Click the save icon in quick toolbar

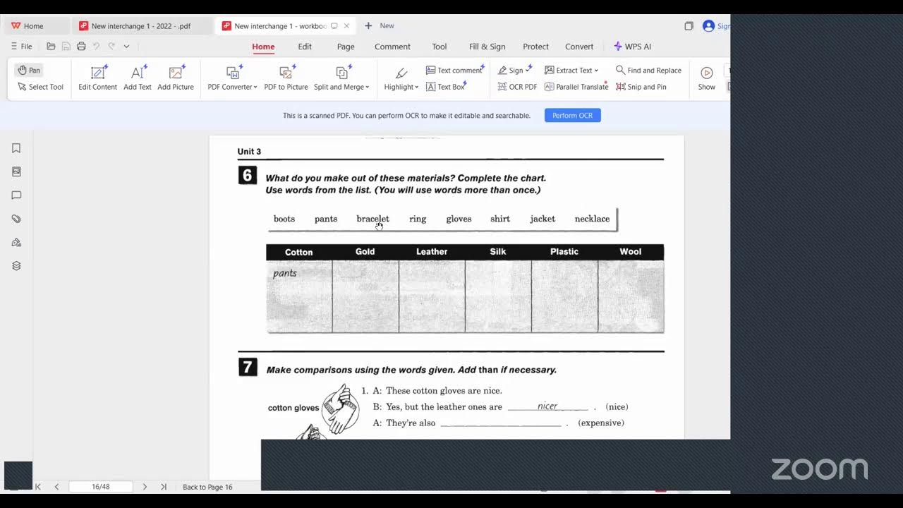(x=66, y=47)
